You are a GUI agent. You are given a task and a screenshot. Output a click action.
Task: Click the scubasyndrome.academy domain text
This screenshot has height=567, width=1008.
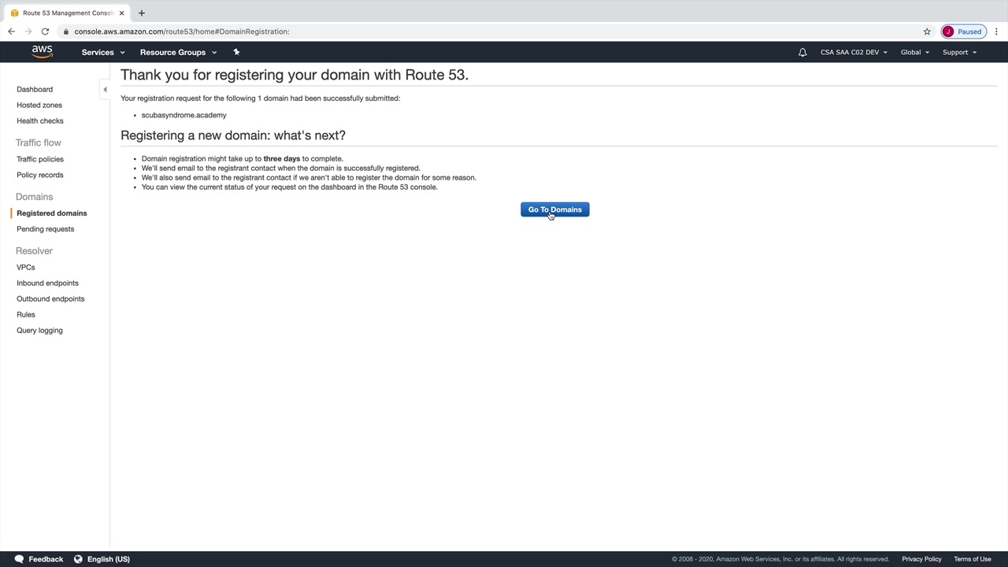point(184,116)
